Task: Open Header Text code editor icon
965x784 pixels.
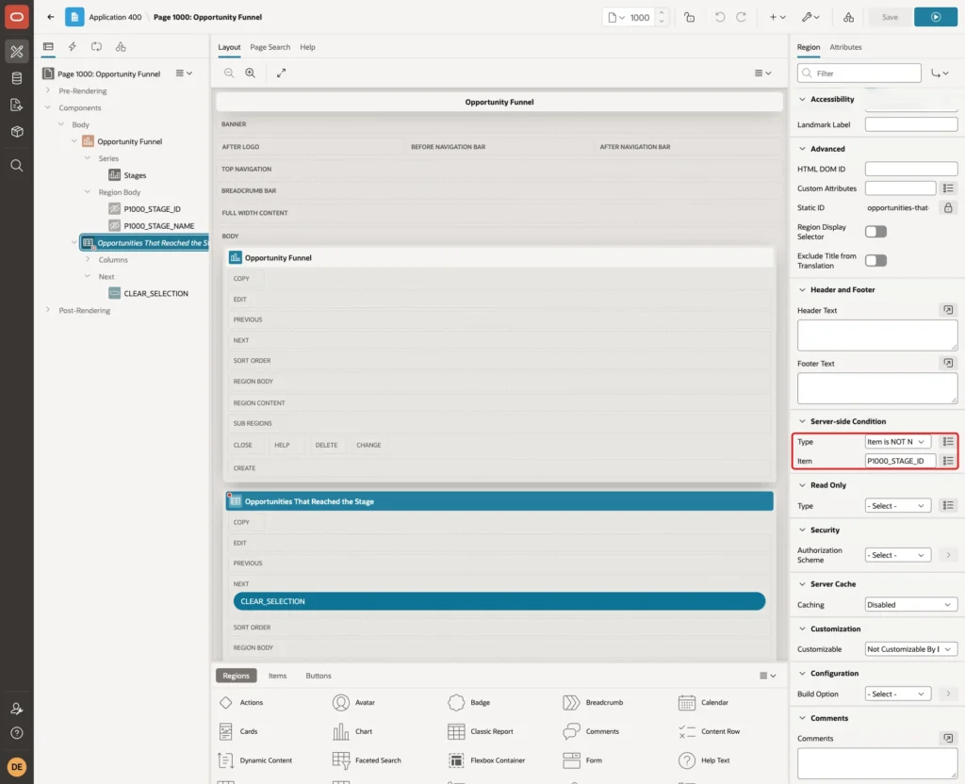Action: (x=948, y=310)
